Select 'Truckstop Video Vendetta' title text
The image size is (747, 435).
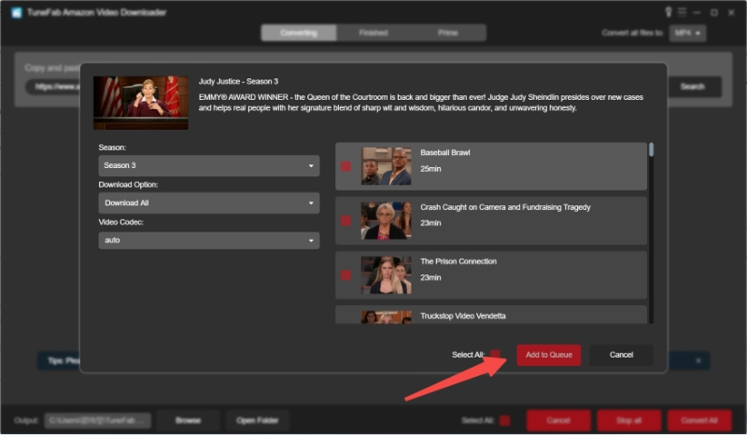462,316
